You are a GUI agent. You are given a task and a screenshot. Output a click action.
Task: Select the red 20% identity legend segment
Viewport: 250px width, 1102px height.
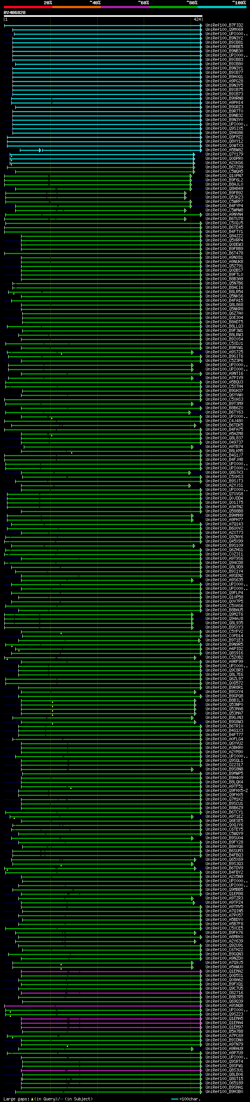[28, 7]
